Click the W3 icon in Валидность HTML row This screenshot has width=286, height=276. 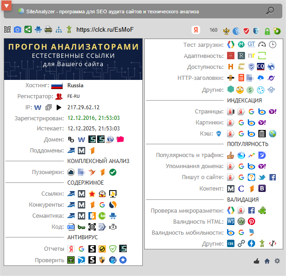[x=231, y=222]
